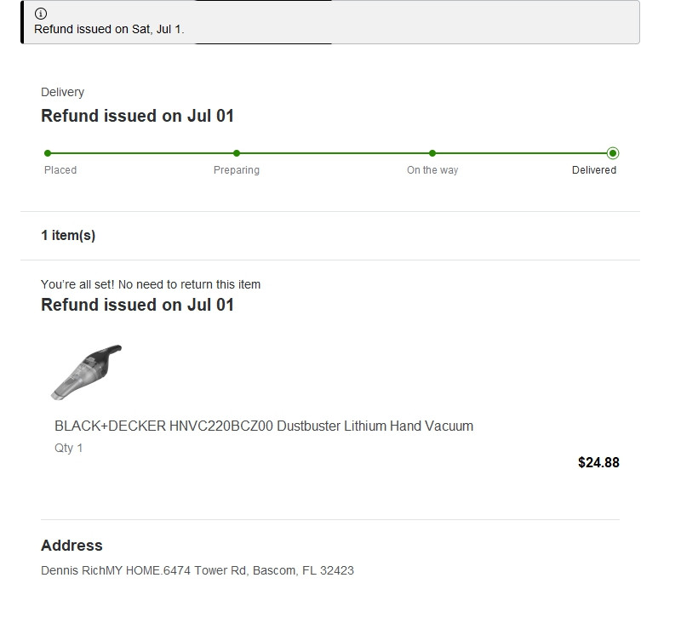Open the hand vacuum product thumbnail
This screenshot has width=681, height=635.
coord(86,372)
